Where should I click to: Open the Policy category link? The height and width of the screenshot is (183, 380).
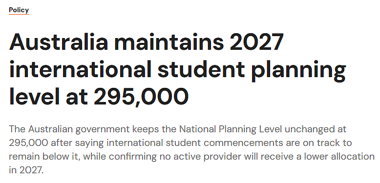coord(19,10)
